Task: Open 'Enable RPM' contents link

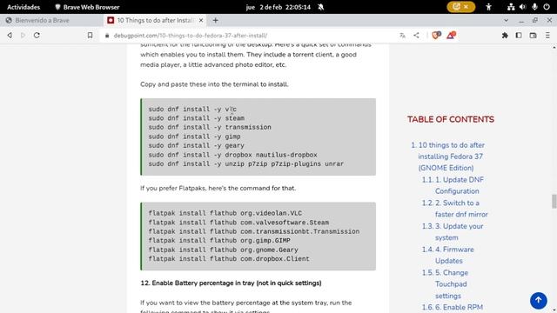Action: pos(453,307)
